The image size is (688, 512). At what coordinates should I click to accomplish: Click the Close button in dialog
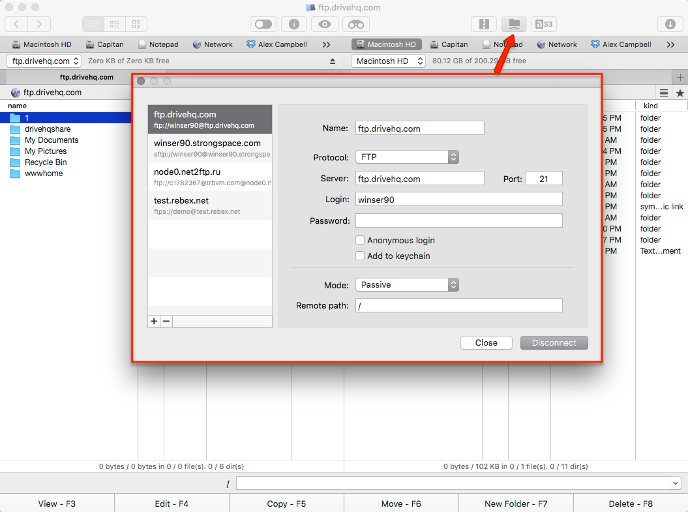486,342
